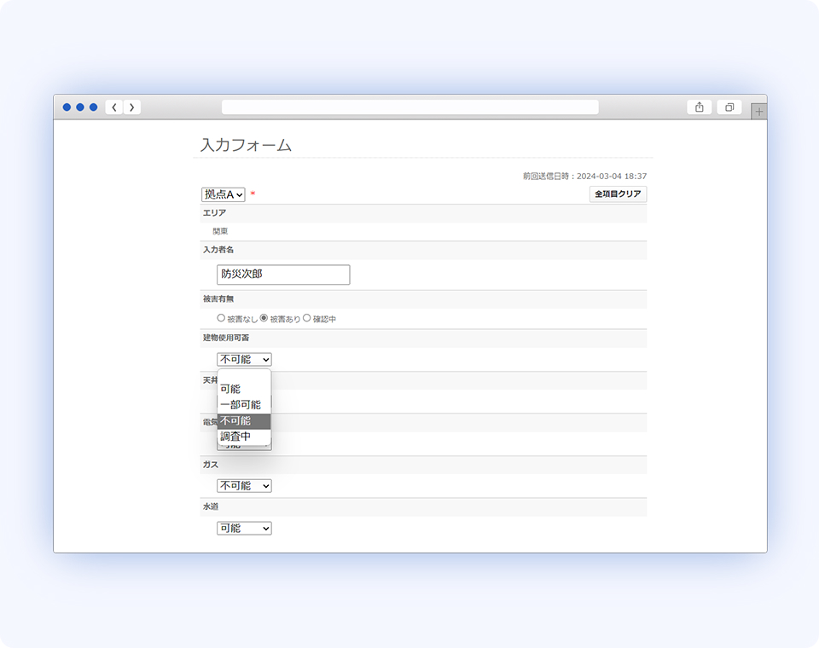Image resolution: width=819 pixels, height=648 pixels.
Task: Open the browser share icon
Action: pyautogui.click(x=700, y=107)
